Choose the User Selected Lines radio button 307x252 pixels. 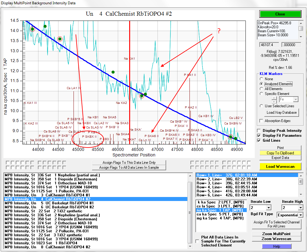click(261, 106)
